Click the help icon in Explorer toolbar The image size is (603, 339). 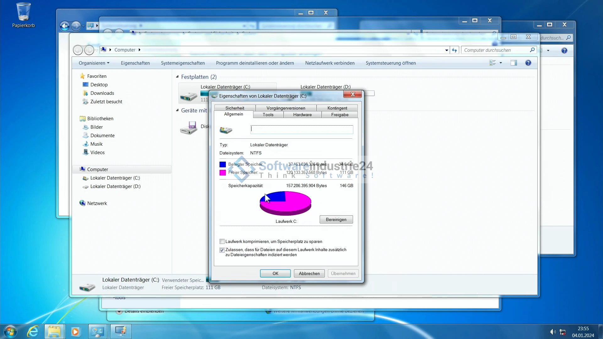pos(528,63)
